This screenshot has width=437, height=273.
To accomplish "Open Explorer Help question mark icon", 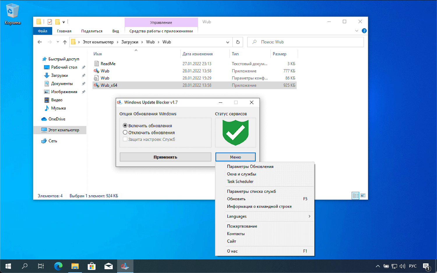I will pyautogui.click(x=364, y=31).
